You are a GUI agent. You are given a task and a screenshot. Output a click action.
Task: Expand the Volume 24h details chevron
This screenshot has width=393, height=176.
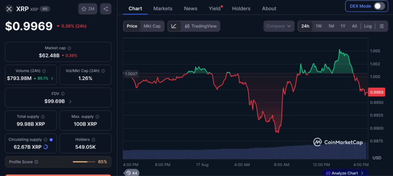52,78
